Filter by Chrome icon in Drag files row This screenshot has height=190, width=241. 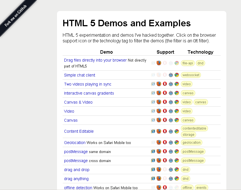pos(177,63)
